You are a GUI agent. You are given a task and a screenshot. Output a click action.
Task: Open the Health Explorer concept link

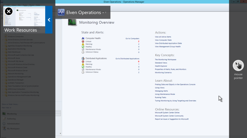point(161,66)
